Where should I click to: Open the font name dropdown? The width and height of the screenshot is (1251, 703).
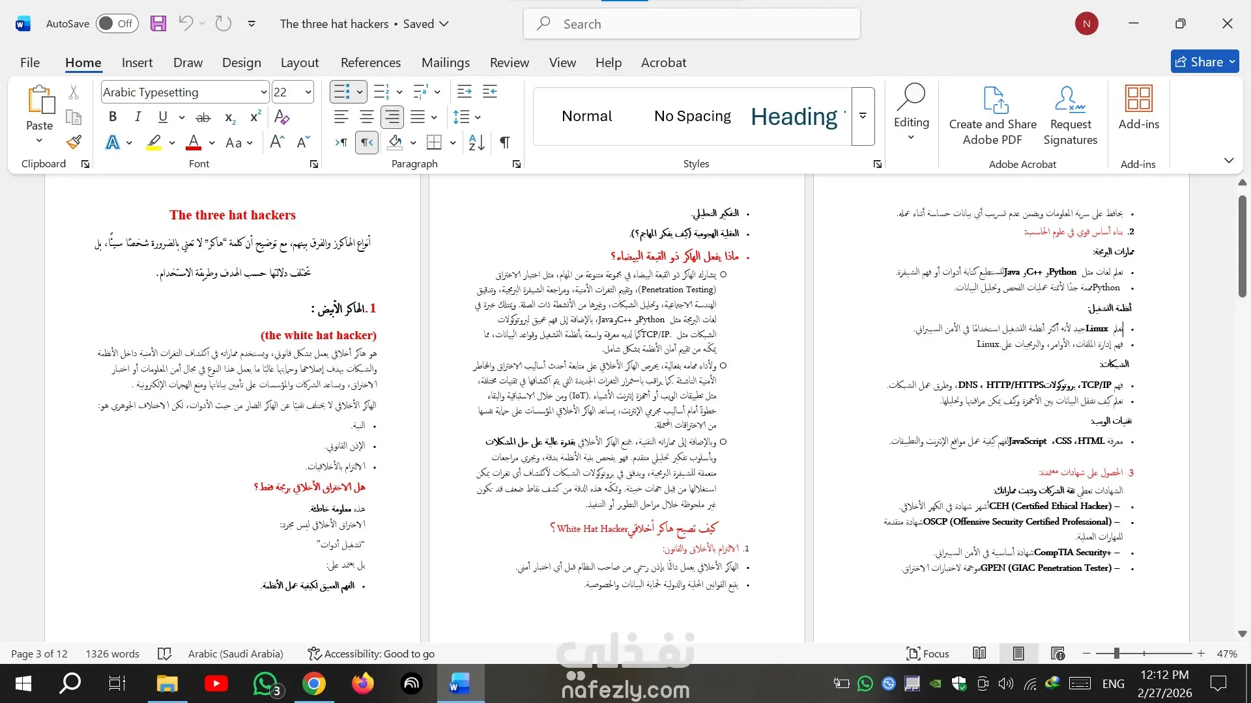263,92
